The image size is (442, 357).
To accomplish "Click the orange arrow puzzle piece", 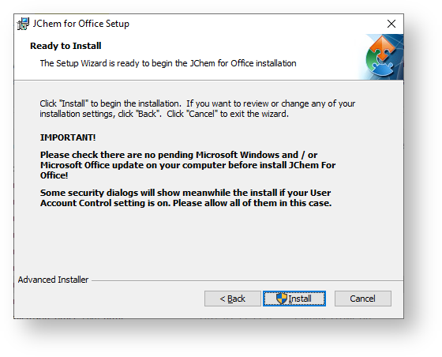I will (383, 48).
